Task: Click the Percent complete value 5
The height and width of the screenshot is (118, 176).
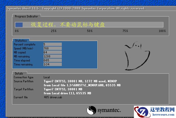Action: [53, 44]
